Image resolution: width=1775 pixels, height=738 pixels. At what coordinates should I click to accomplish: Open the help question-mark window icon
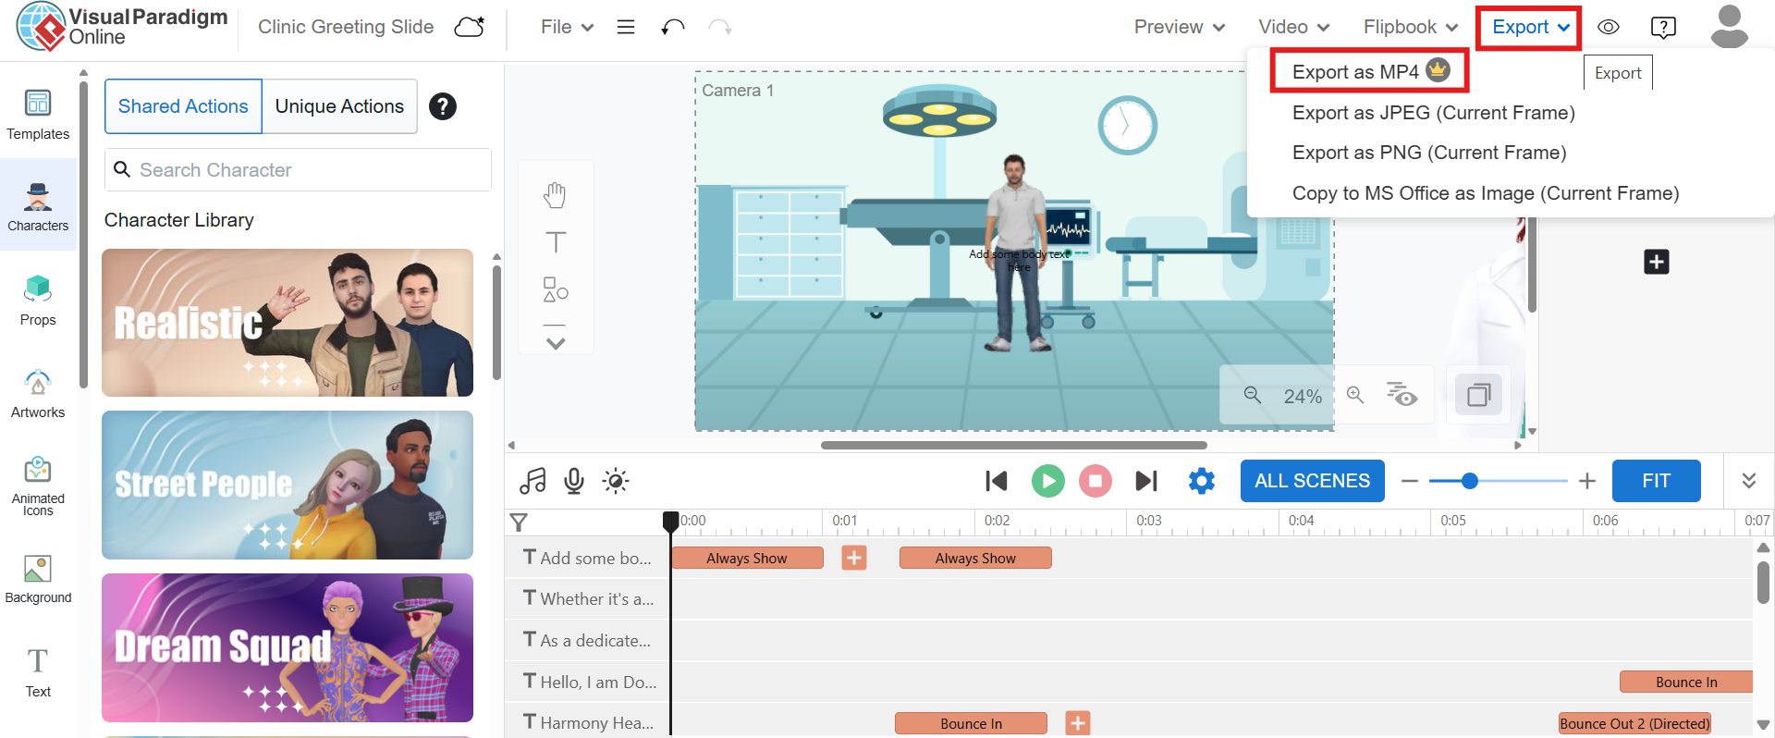(1663, 27)
